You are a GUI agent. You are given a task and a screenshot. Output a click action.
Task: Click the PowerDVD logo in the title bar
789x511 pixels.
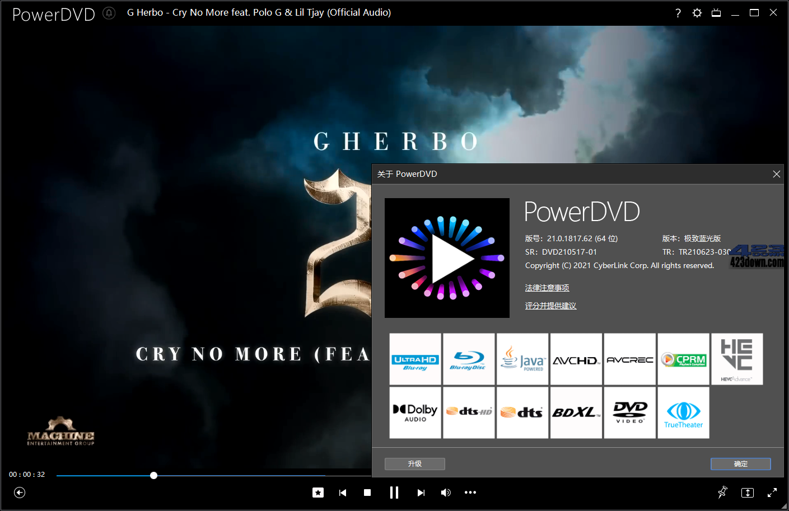[54, 14]
